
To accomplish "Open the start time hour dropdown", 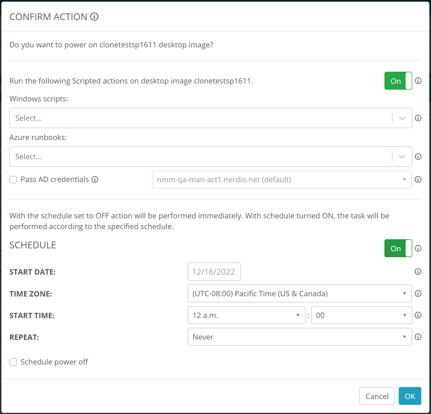I will click(246, 315).
